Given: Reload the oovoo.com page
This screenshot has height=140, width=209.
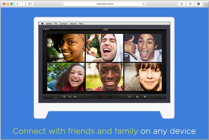Looking at the screenshot, I should pos(144,4).
